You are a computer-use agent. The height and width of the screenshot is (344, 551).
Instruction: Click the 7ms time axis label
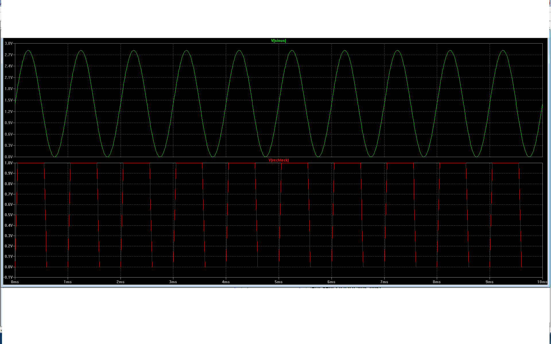pyautogui.click(x=384, y=282)
